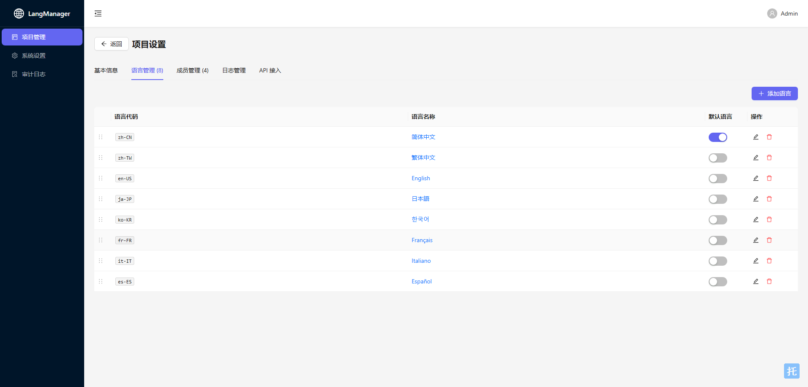Delete the ja-JP language row

pos(769,199)
